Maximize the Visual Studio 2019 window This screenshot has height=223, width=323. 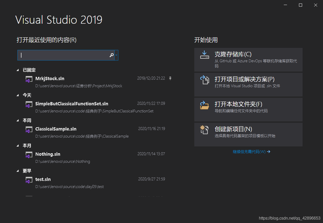[x=301, y=5]
